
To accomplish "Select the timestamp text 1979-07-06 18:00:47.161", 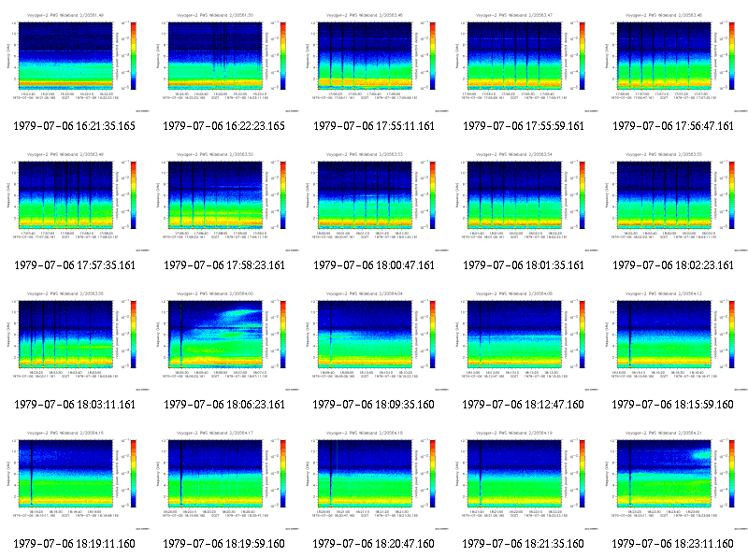I will click(x=374, y=265).
